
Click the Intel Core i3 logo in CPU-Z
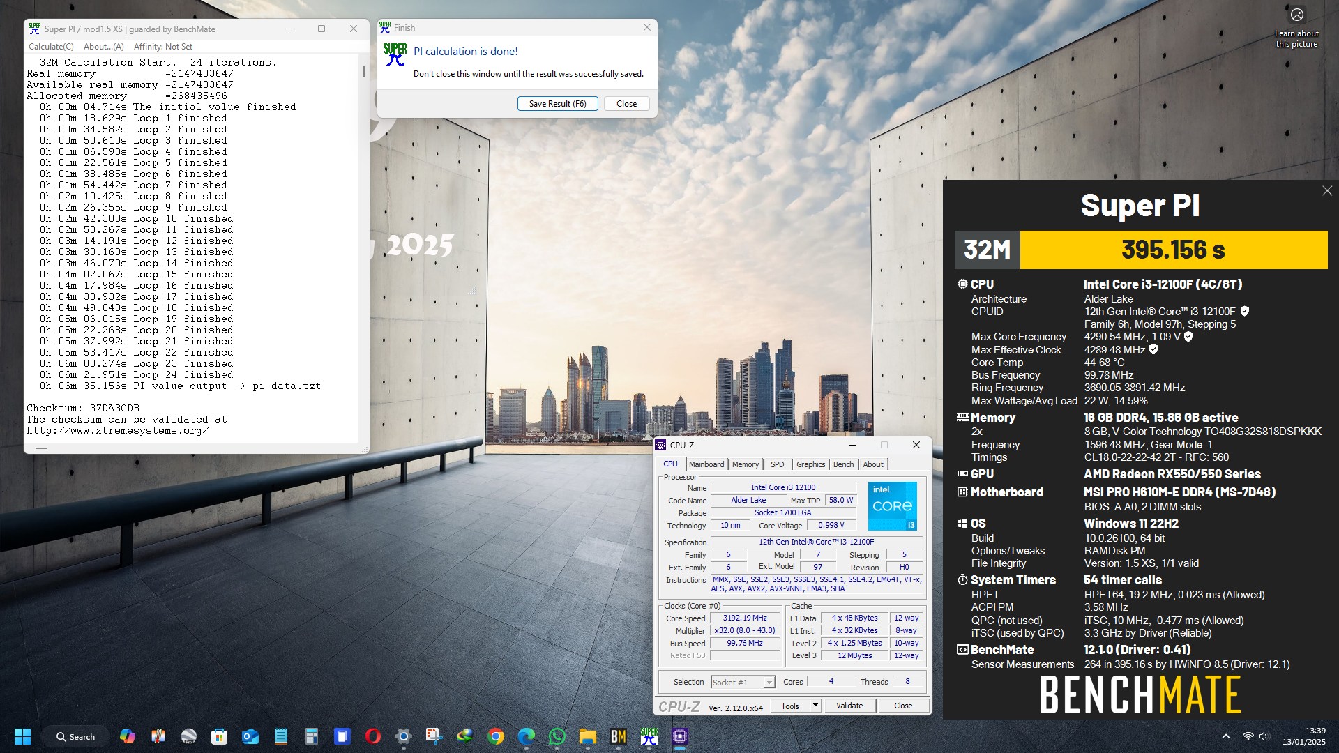pyautogui.click(x=893, y=505)
